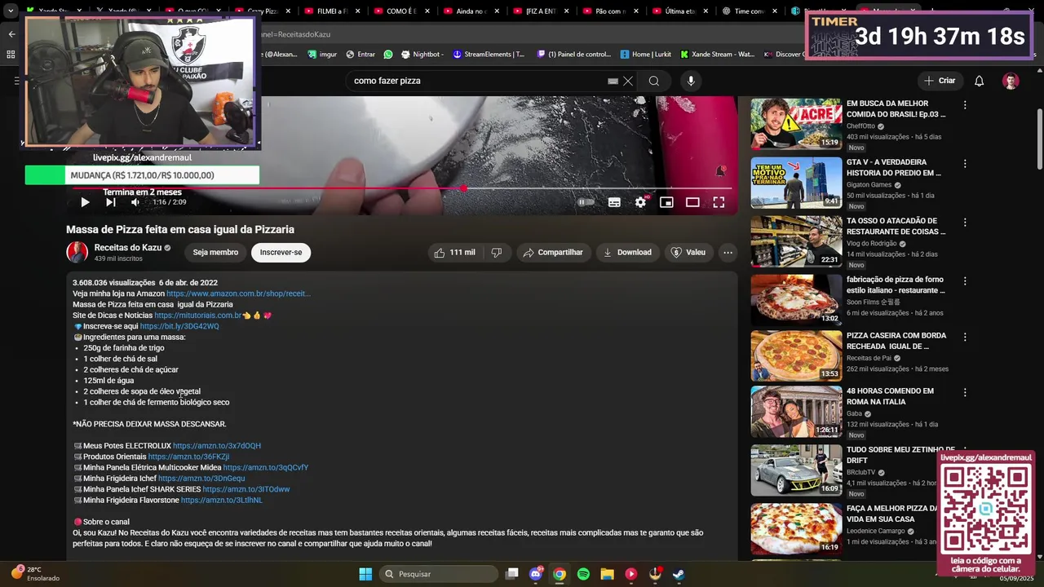Switch to 'COMO É' browser tab
The height and width of the screenshot is (587, 1044).
(x=401, y=11)
